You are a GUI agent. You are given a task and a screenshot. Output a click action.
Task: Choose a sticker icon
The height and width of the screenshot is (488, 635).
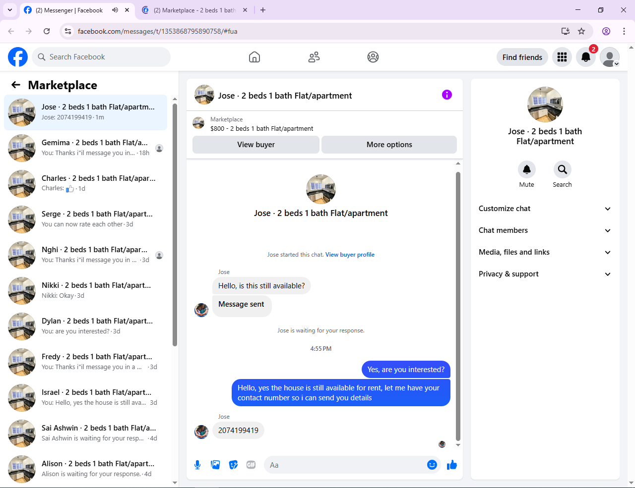[x=233, y=465]
